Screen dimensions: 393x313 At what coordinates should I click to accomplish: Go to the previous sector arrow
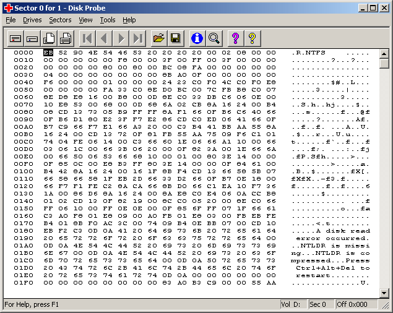pyautogui.click(x=104, y=38)
